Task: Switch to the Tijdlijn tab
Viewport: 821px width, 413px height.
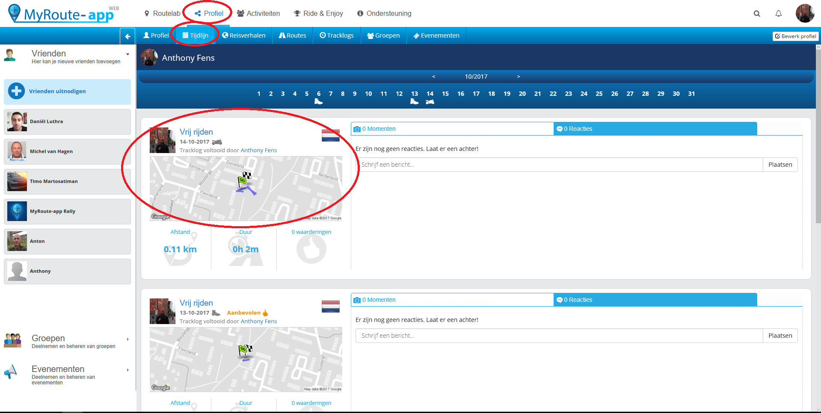Action: 196,35
